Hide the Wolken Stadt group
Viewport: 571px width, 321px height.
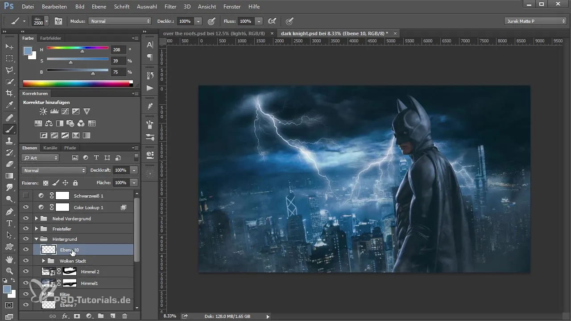coord(26,261)
